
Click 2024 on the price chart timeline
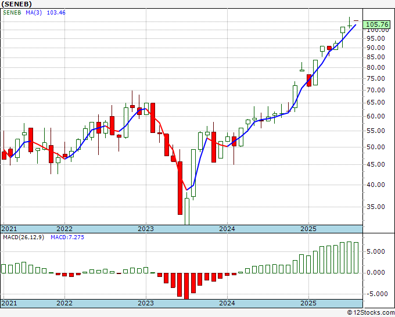click(227, 229)
